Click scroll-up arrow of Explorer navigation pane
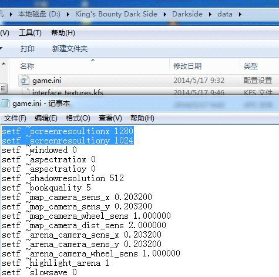This screenshot has width=279, height=277. point(4,64)
